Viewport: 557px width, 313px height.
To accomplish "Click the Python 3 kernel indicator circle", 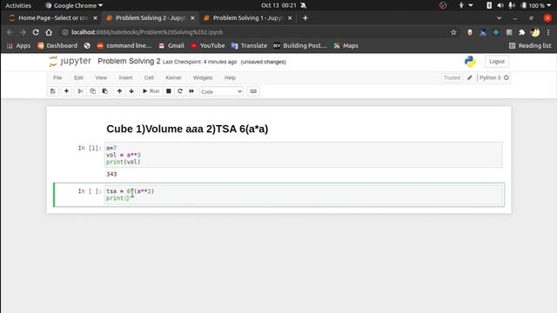I will pyautogui.click(x=507, y=77).
